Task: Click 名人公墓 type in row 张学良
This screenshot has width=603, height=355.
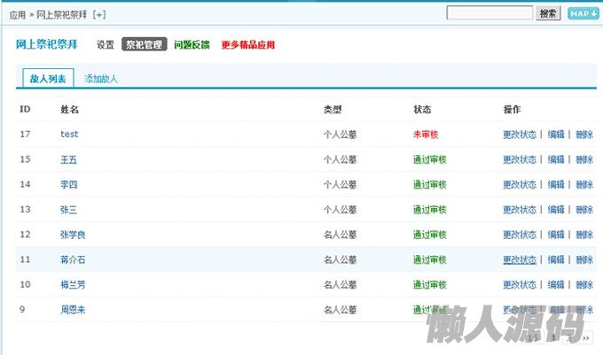Action: click(x=340, y=235)
